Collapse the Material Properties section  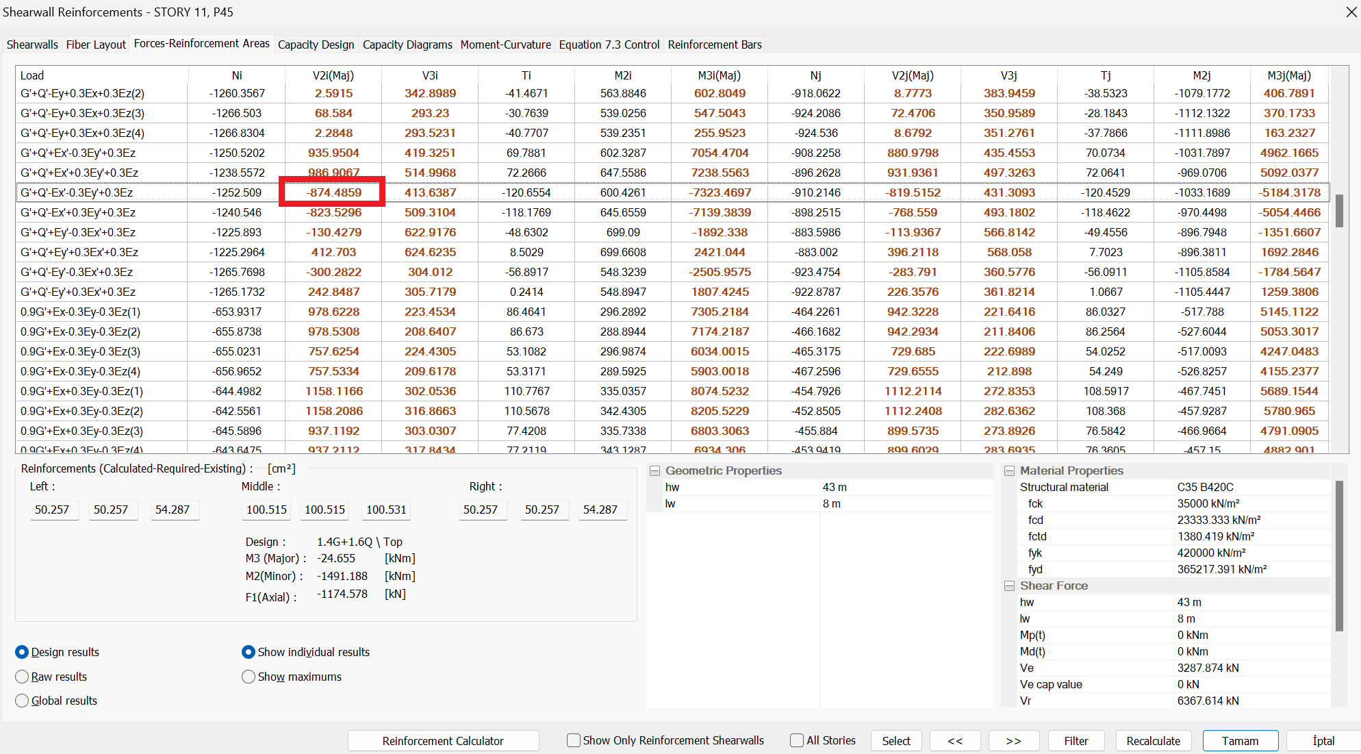point(1009,471)
